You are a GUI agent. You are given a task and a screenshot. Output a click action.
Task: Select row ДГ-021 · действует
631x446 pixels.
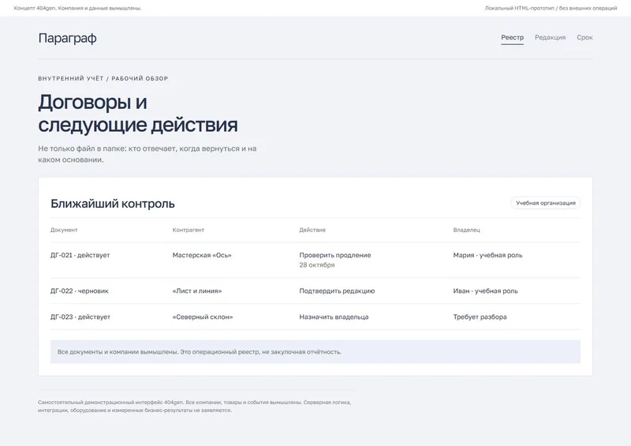click(x=315, y=260)
